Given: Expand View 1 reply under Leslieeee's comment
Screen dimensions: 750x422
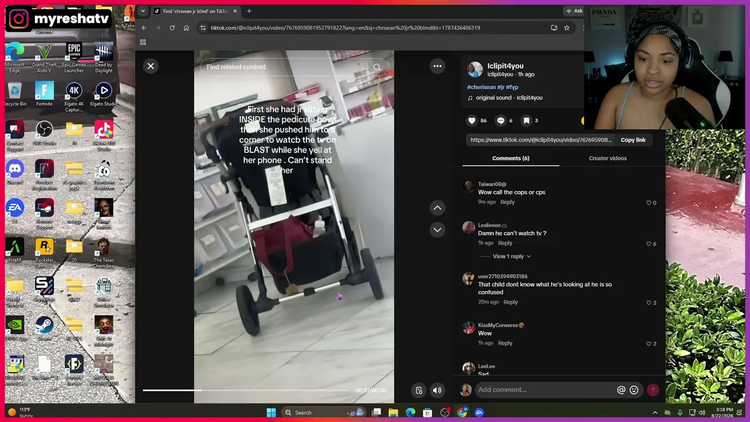Looking at the screenshot, I should coord(512,256).
